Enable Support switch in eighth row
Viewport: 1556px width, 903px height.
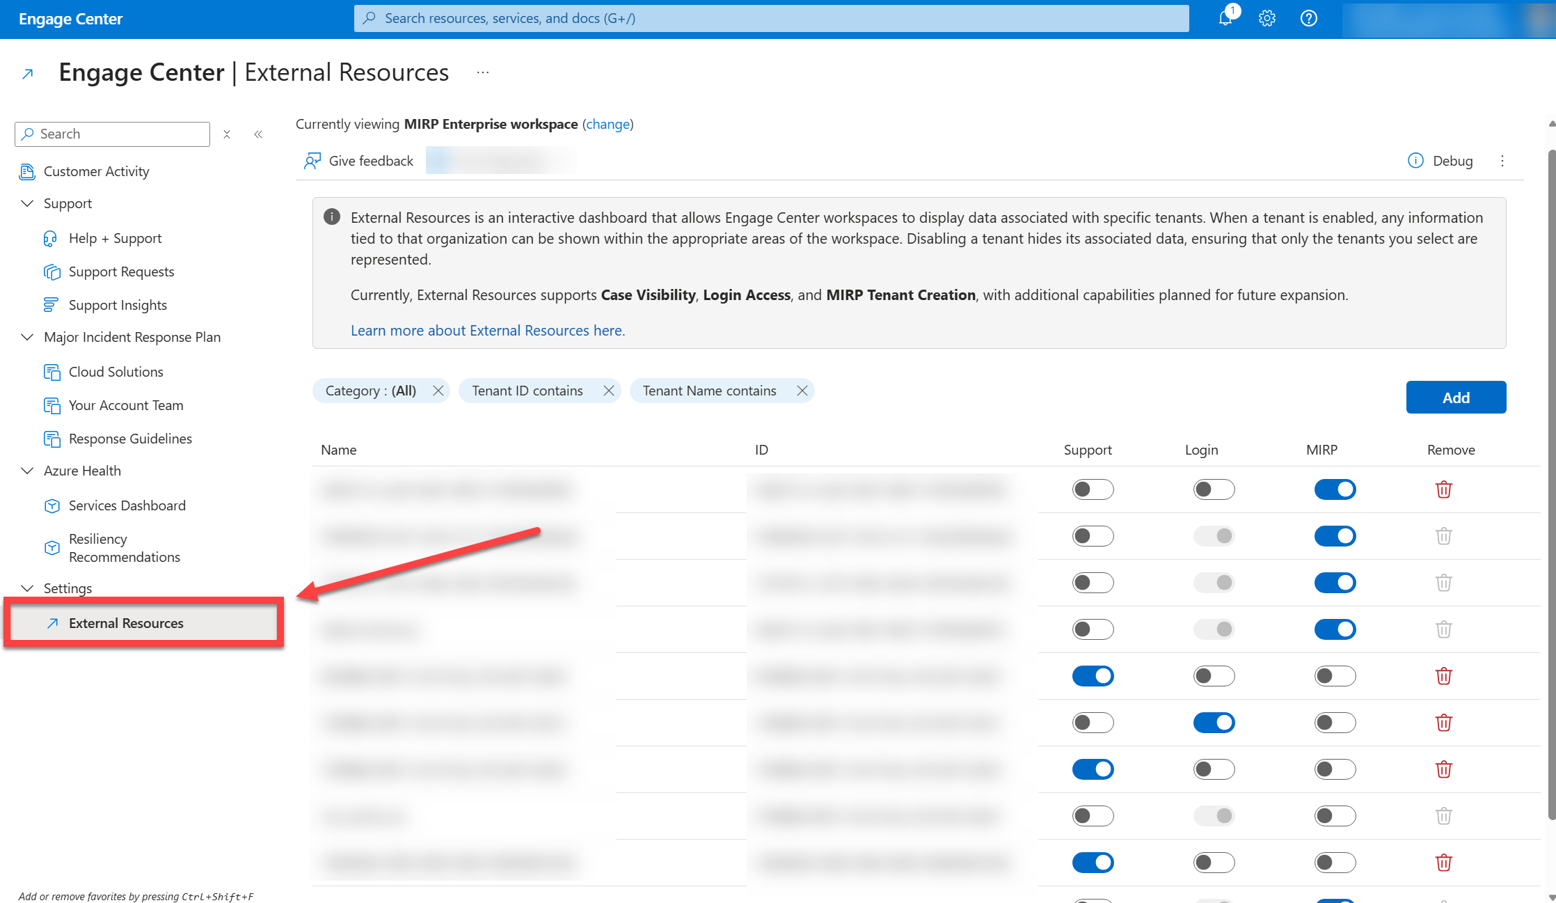pyautogui.click(x=1093, y=816)
